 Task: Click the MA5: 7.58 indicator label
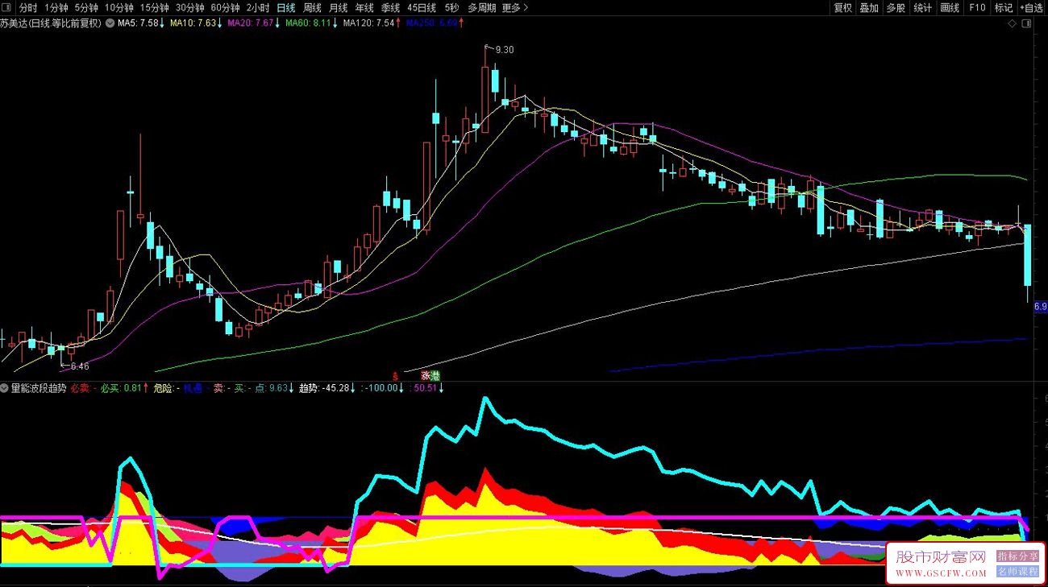coord(141,23)
